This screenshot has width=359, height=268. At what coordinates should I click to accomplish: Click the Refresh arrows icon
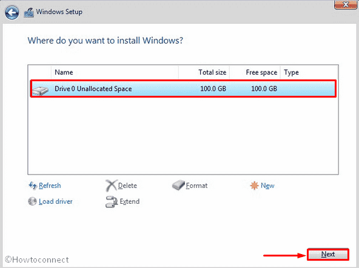pos(33,186)
